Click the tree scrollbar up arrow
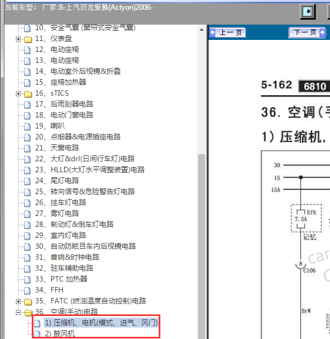330x339 pixels. pos(201,30)
